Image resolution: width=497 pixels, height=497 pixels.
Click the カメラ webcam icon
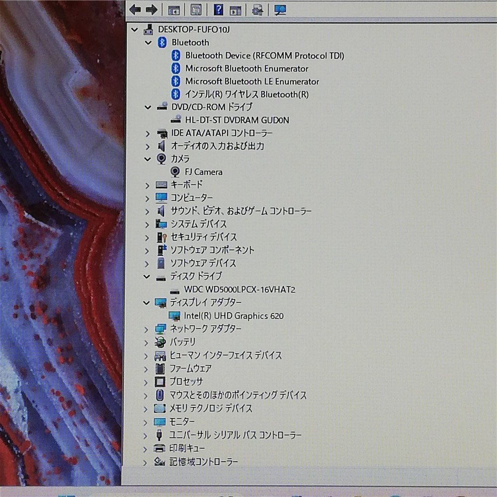point(162,159)
